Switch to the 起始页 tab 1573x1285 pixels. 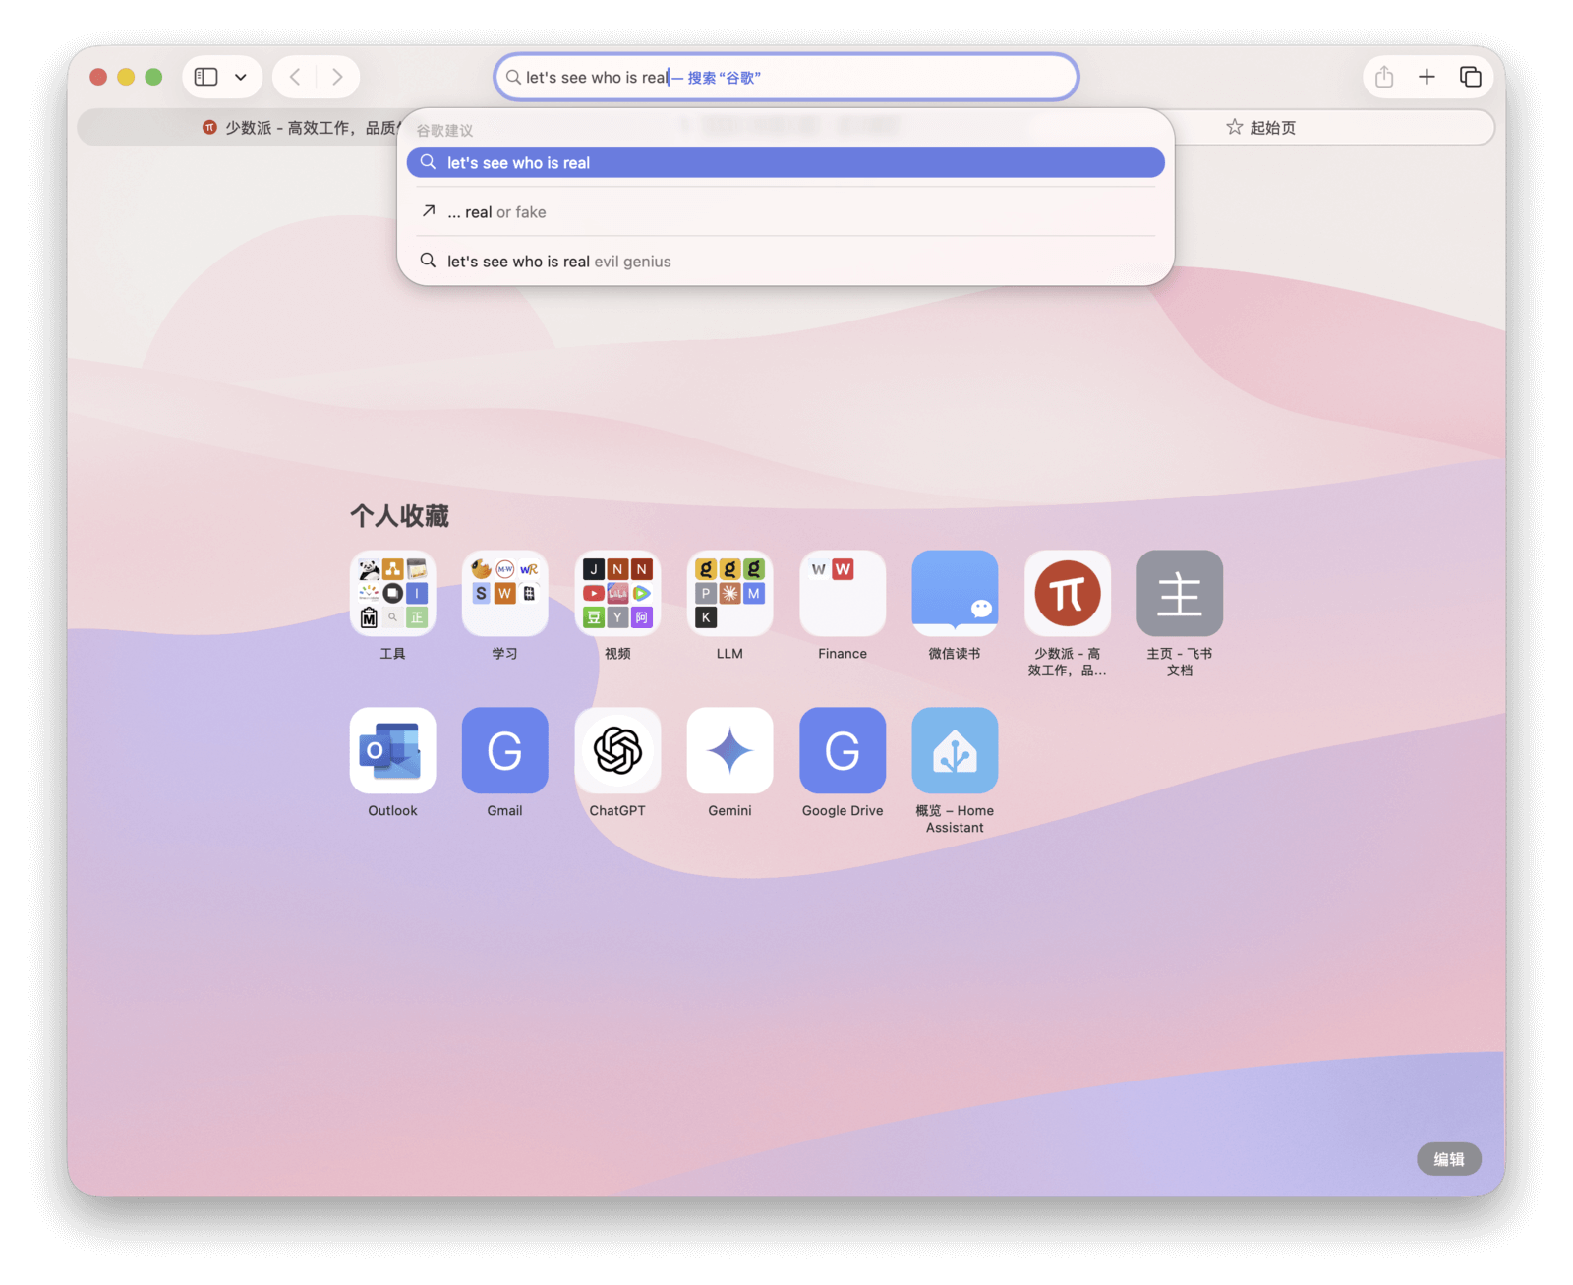(1260, 128)
